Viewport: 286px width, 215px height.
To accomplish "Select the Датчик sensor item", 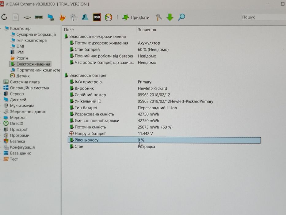I will click(x=23, y=76).
